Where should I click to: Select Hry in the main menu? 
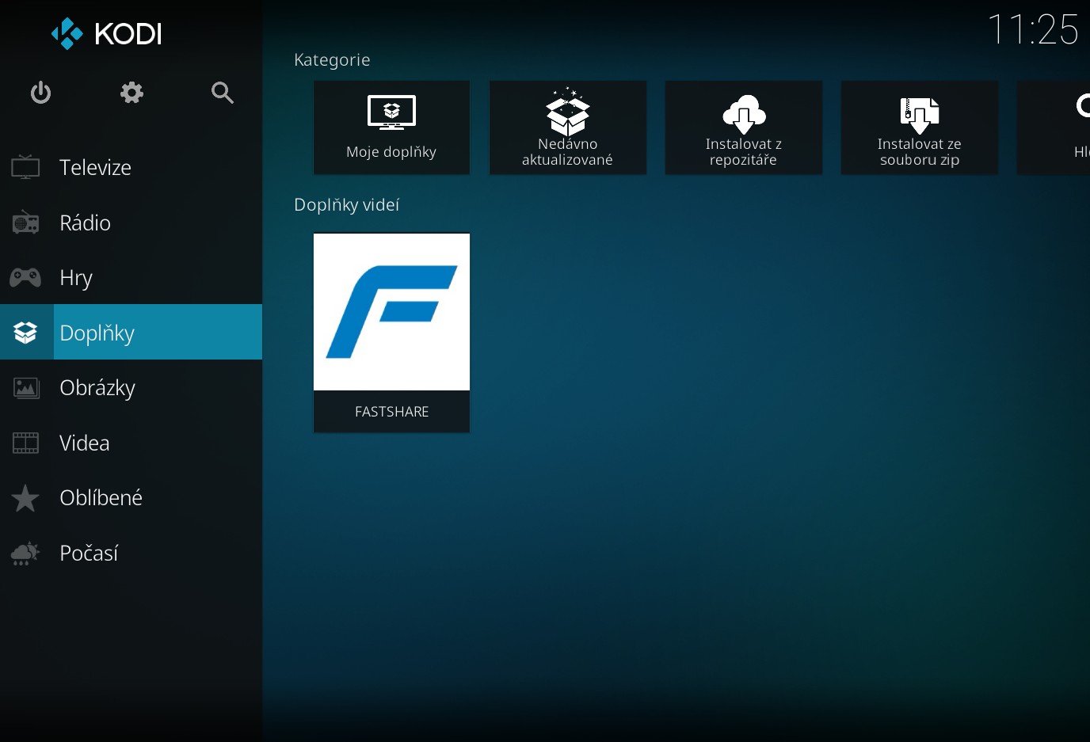[131, 277]
